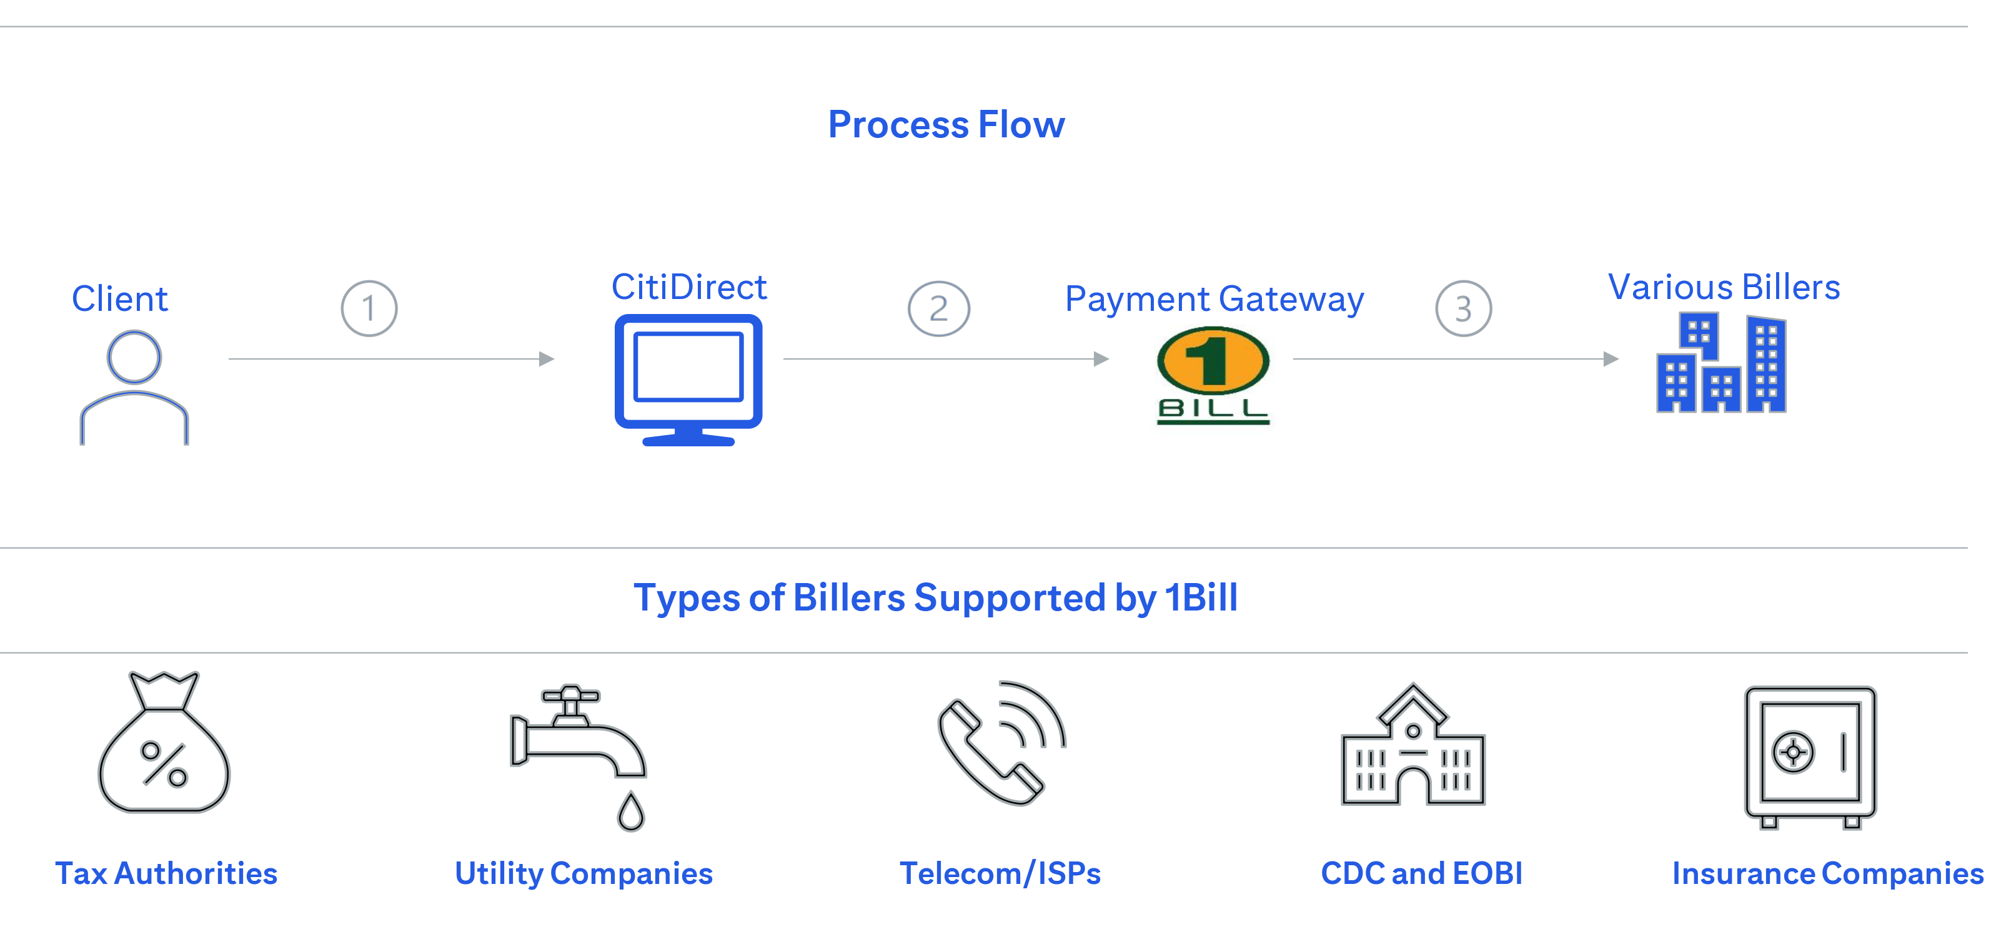Click the Payment Gateway text label
The width and height of the screenshot is (1996, 937).
1213,299
